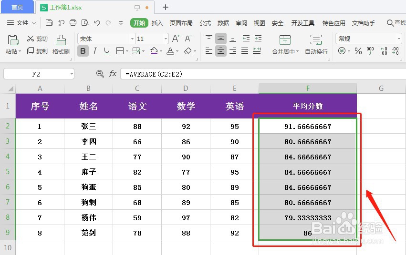Image resolution: width=406 pixels, height=255 pixels.
Task: Expand the Name Box dropdown
Action: 72,74
